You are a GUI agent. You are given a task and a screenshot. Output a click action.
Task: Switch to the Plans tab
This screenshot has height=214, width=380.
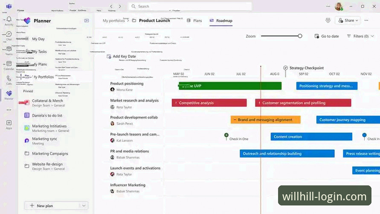(x=194, y=21)
